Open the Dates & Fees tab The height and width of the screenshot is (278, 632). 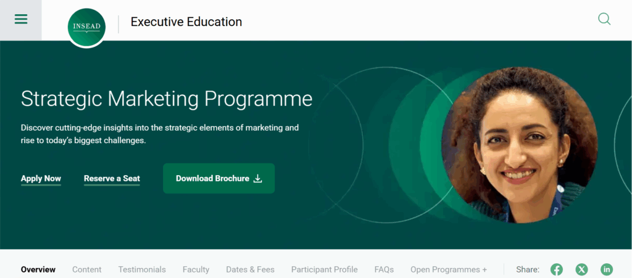click(251, 269)
